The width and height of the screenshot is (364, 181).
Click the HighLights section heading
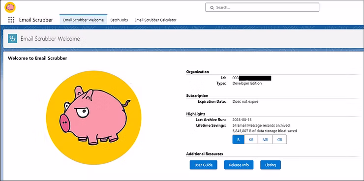[x=196, y=114]
